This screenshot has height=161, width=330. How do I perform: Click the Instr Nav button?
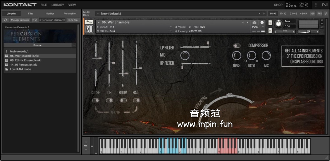tap(73, 20)
